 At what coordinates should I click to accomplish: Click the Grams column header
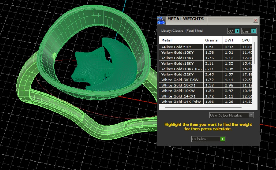[x=213, y=40]
